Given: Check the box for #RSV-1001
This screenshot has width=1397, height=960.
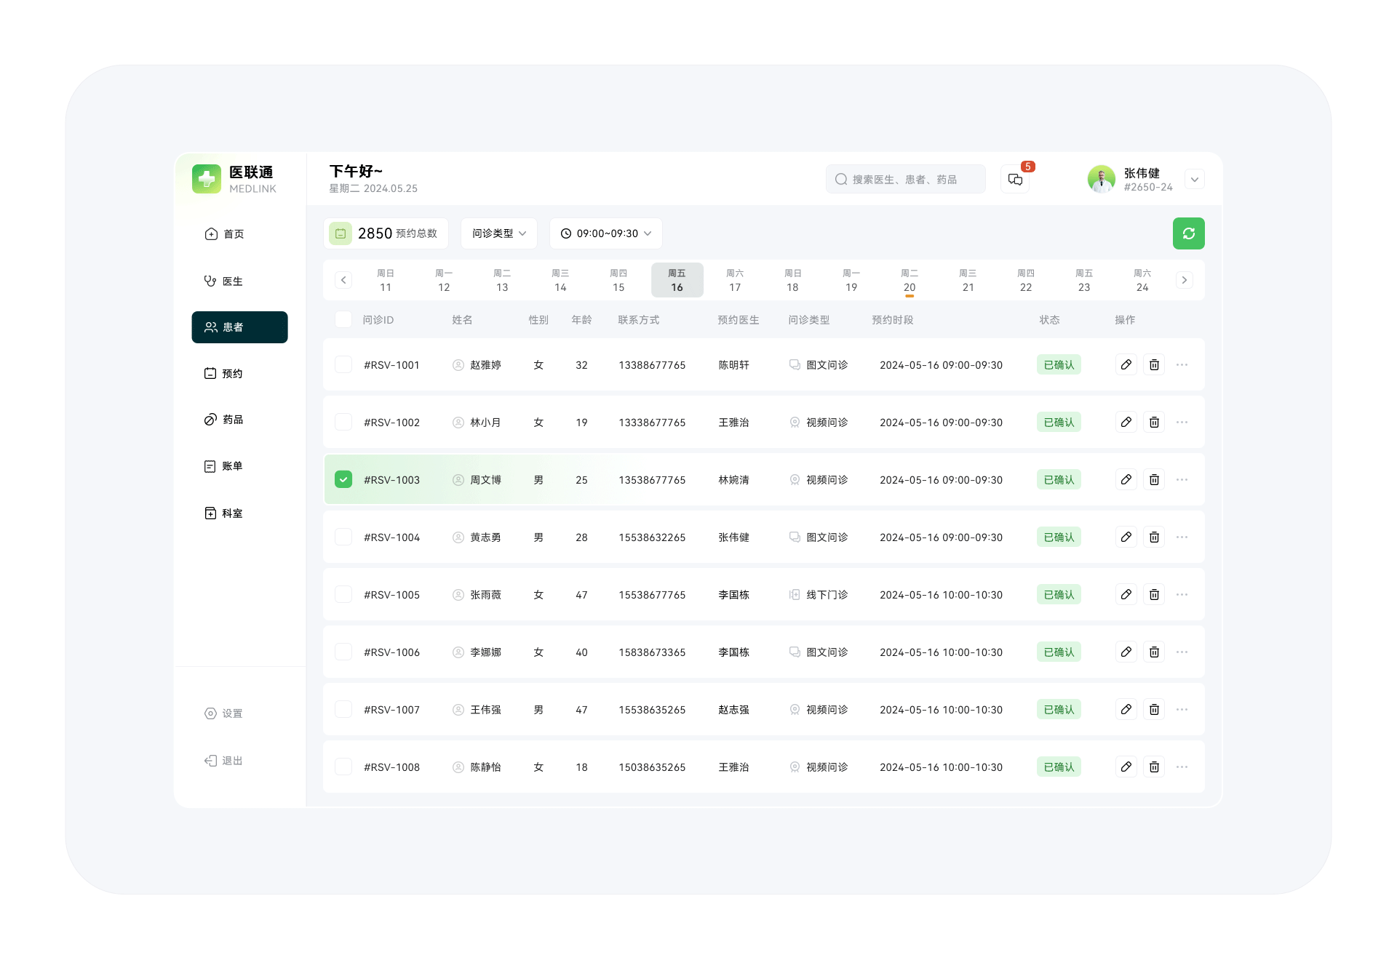Looking at the screenshot, I should tap(343, 364).
